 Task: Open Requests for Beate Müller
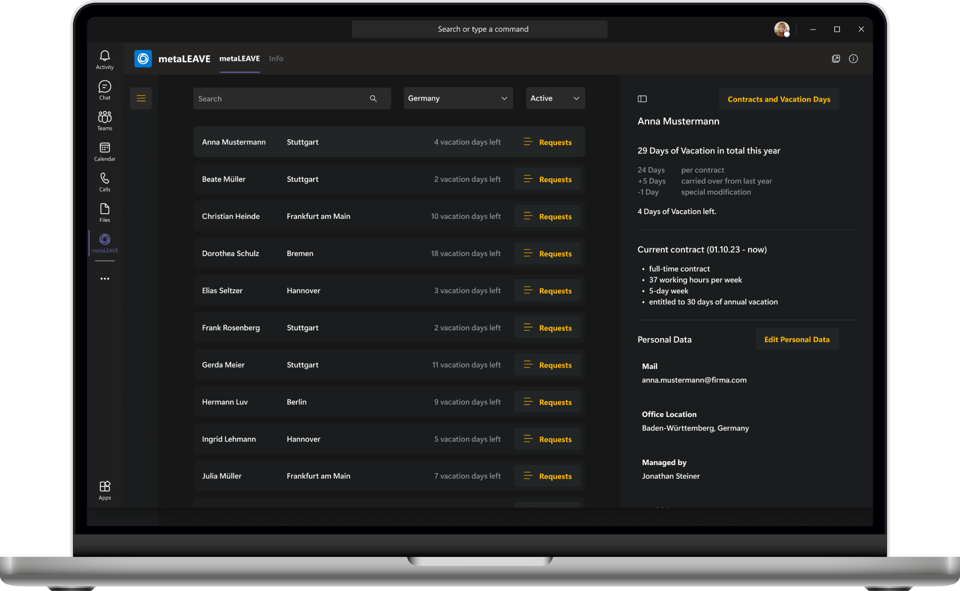coord(547,179)
